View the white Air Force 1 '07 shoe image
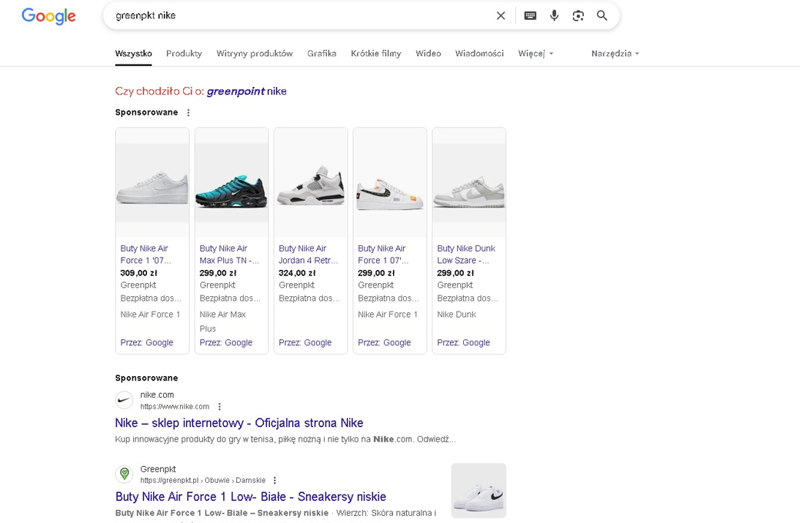Screen dimensions: 800x523 pyautogui.click(x=152, y=183)
